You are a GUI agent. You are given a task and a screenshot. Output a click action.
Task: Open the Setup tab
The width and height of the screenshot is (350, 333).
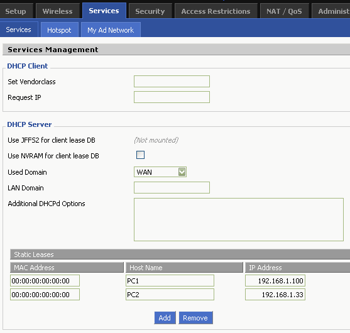[16, 11]
